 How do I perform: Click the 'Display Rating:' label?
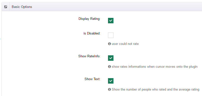(x=90, y=19)
